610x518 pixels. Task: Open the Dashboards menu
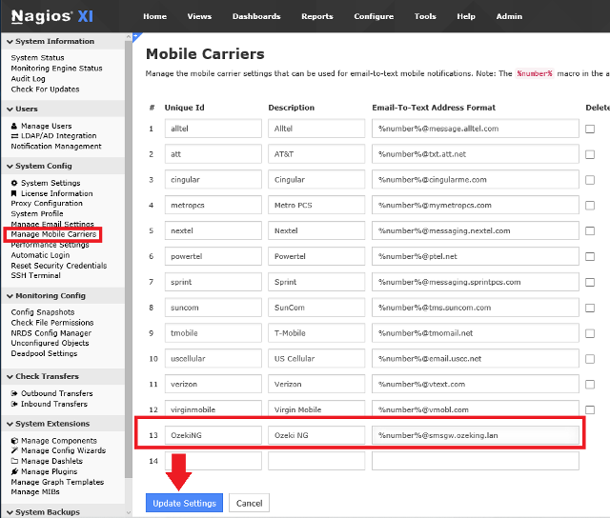tap(256, 16)
